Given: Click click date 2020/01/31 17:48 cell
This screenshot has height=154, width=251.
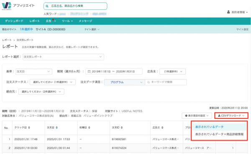Looking at the screenshot, I should click(26, 139).
